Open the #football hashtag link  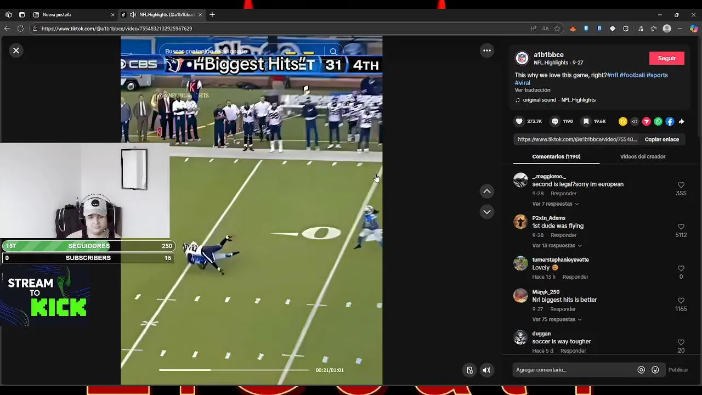(632, 75)
